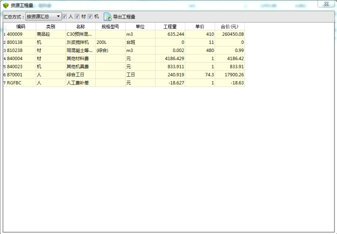Select code cell 810238
The height and width of the screenshot is (234, 337).
pyautogui.click(x=21, y=50)
